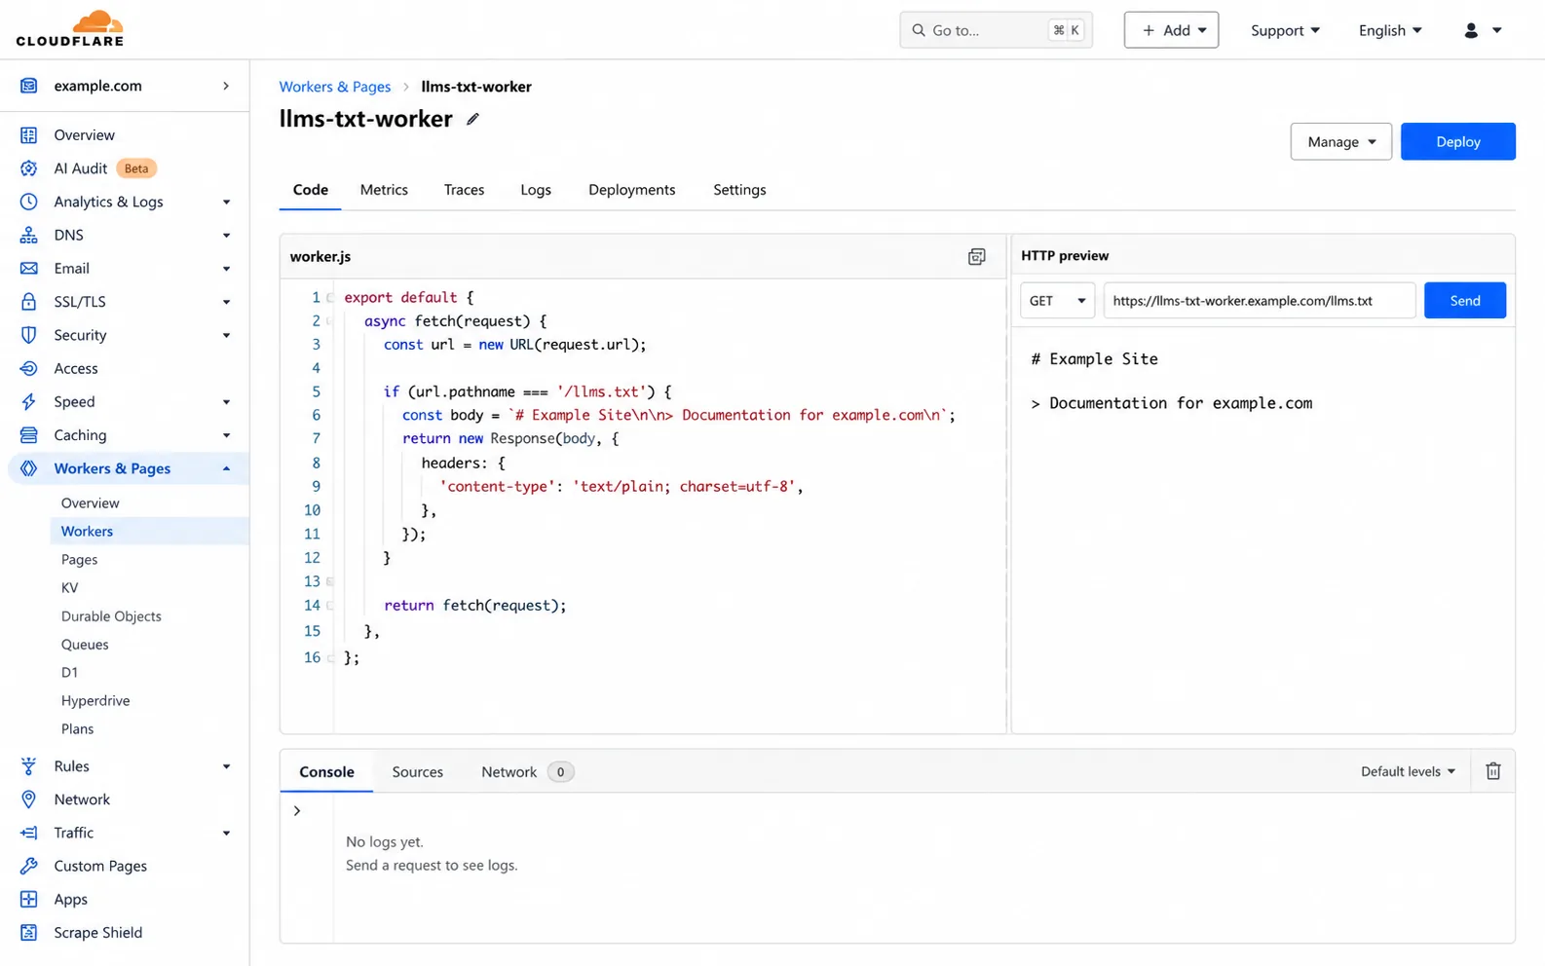
Task: Switch to the Traces tab
Action: 464,190
